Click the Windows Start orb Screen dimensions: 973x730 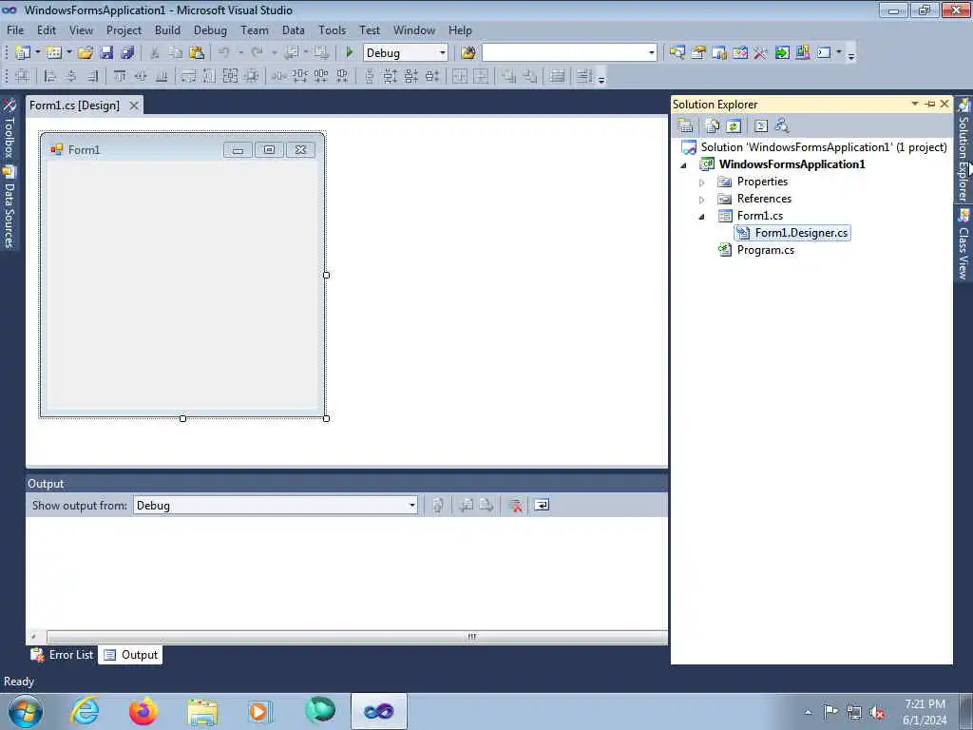click(x=26, y=711)
